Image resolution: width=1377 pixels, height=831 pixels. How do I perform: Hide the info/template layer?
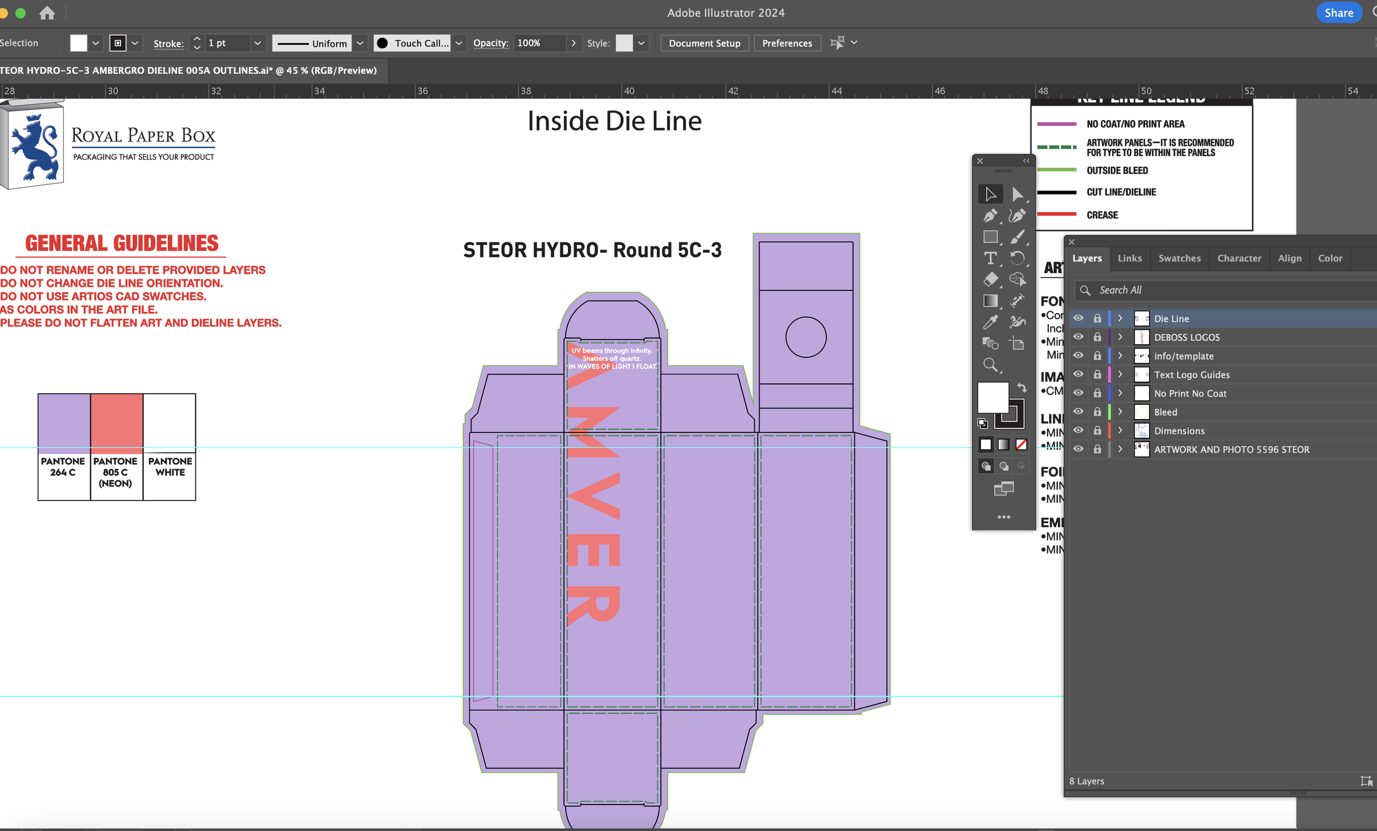tap(1078, 355)
